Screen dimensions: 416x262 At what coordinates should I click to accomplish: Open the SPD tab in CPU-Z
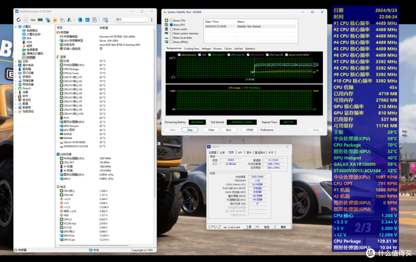(x=240, y=153)
